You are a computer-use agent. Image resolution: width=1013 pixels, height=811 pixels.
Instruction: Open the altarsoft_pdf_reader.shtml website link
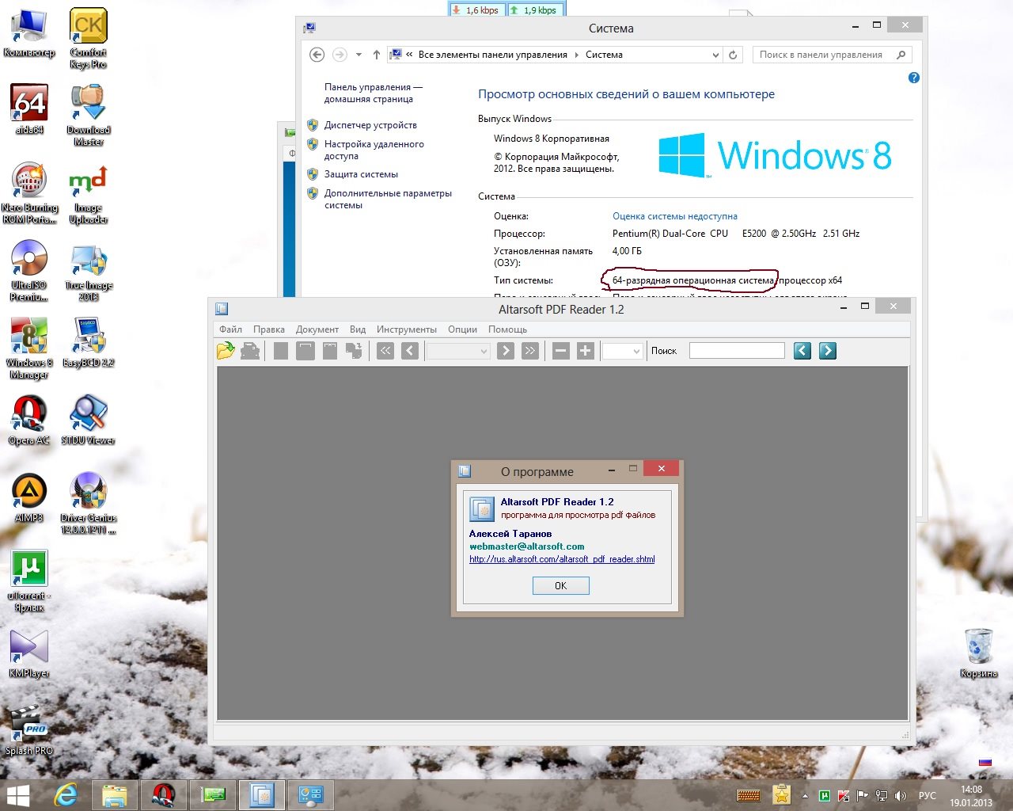562,559
